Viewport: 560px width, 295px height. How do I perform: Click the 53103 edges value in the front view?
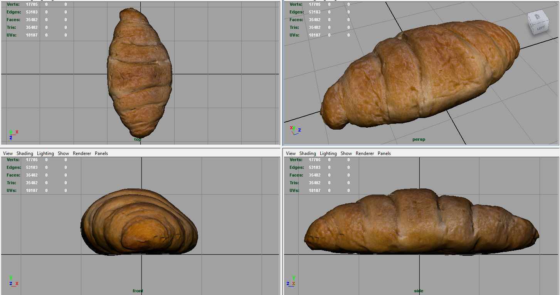pyautogui.click(x=32, y=167)
